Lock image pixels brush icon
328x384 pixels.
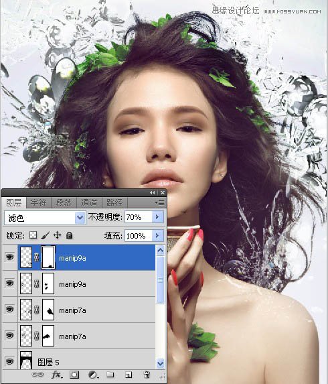(x=45, y=235)
